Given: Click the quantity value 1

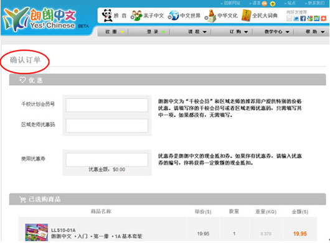Looking at the screenshot, I should [234, 234].
